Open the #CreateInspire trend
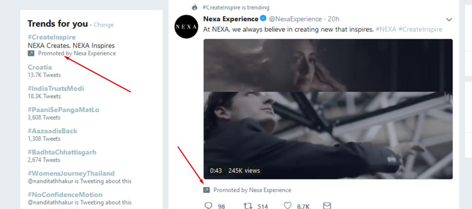Viewport: 472px width, 209px height. click(52, 37)
